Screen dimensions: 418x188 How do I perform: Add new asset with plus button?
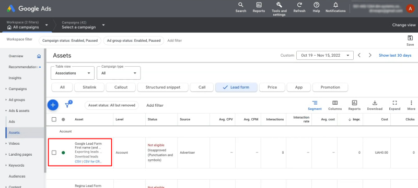point(53,105)
